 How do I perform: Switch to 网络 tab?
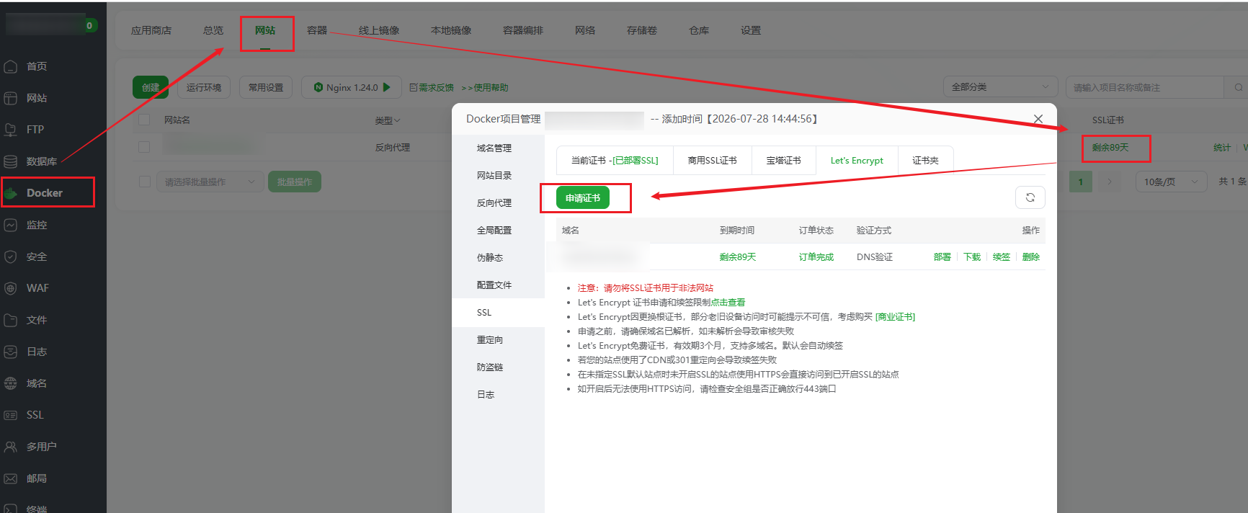585,30
